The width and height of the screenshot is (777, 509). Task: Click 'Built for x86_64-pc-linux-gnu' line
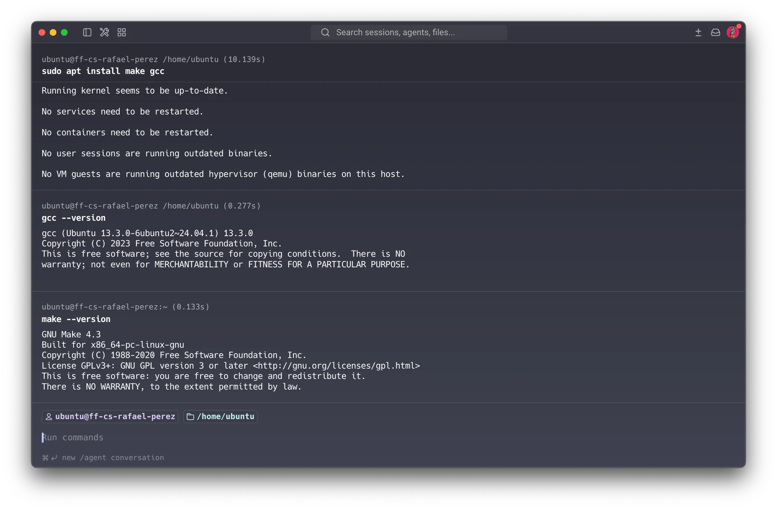coord(113,345)
